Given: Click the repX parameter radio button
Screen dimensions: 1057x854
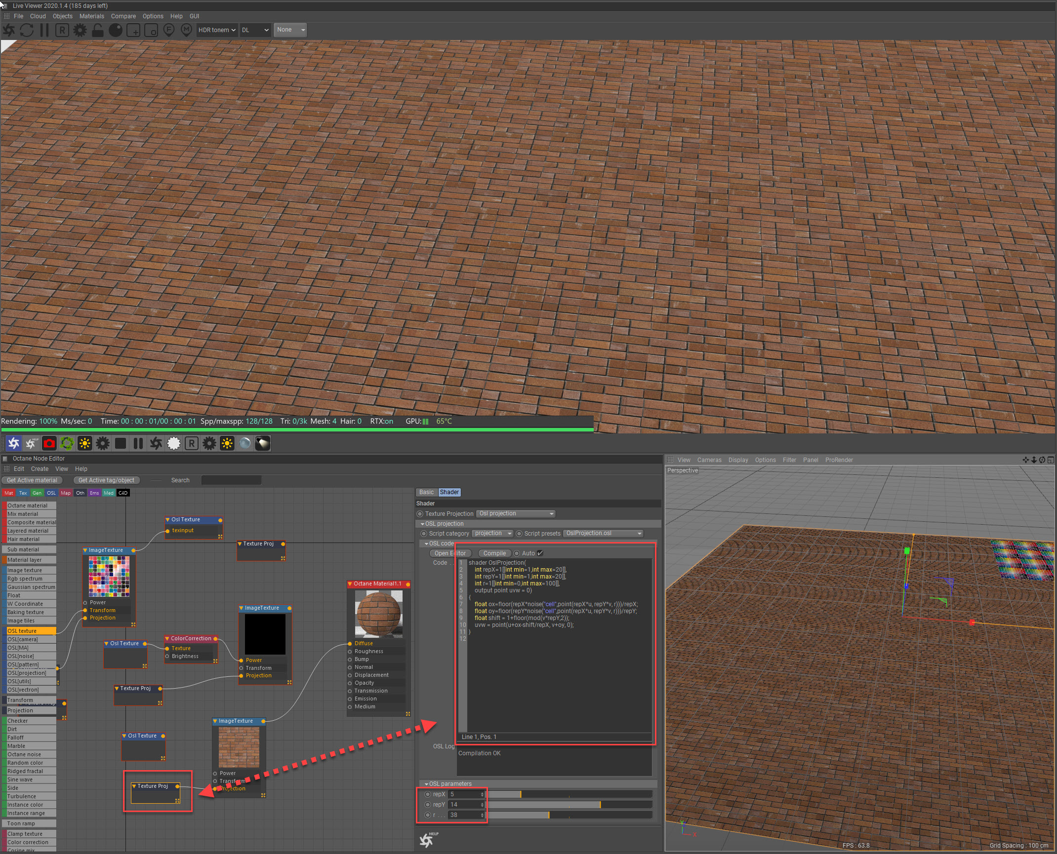Looking at the screenshot, I should [428, 794].
